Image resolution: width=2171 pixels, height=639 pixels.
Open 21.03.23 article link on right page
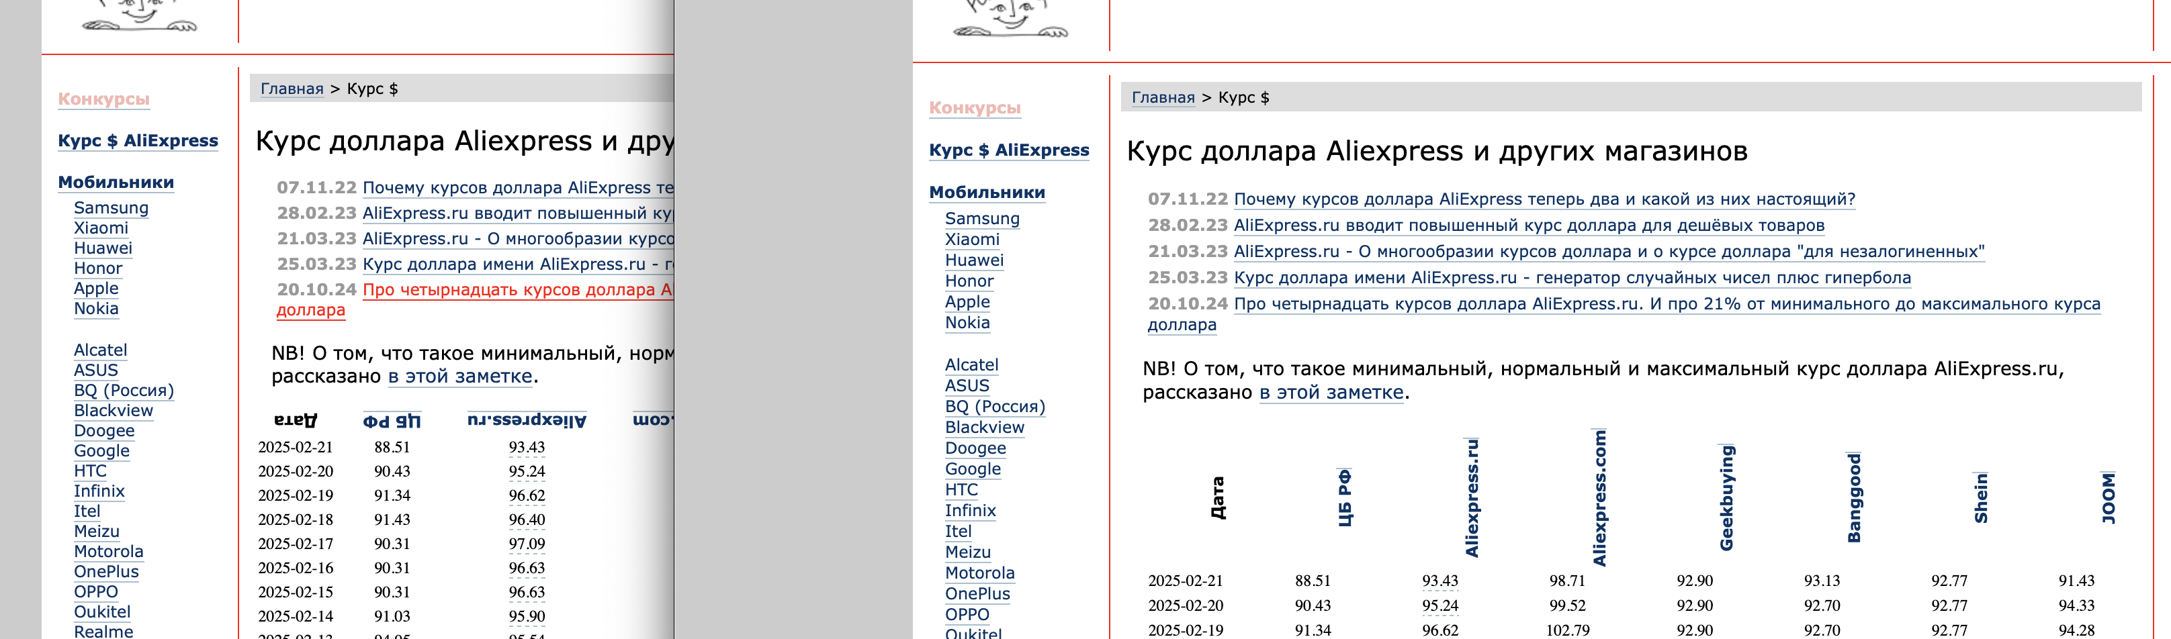[1609, 251]
